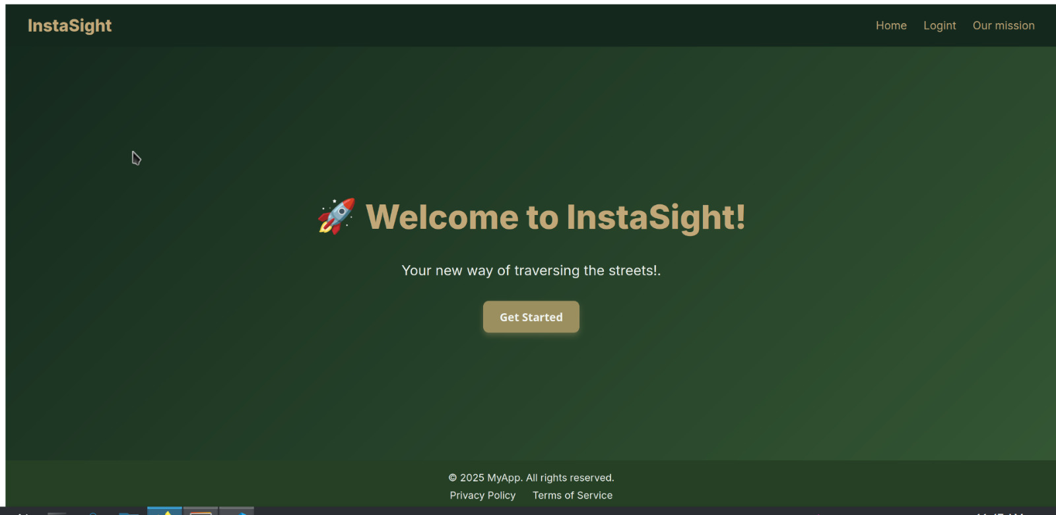Open the Logint nav link
The height and width of the screenshot is (515, 1056).
pos(939,26)
